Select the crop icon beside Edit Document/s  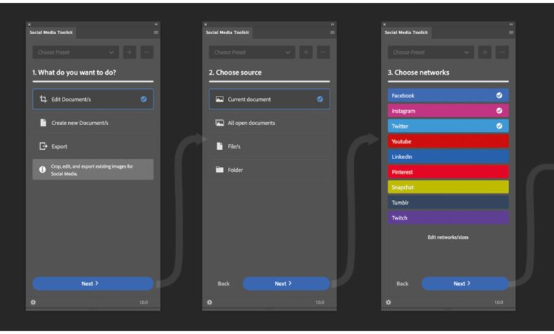[x=43, y=99]
